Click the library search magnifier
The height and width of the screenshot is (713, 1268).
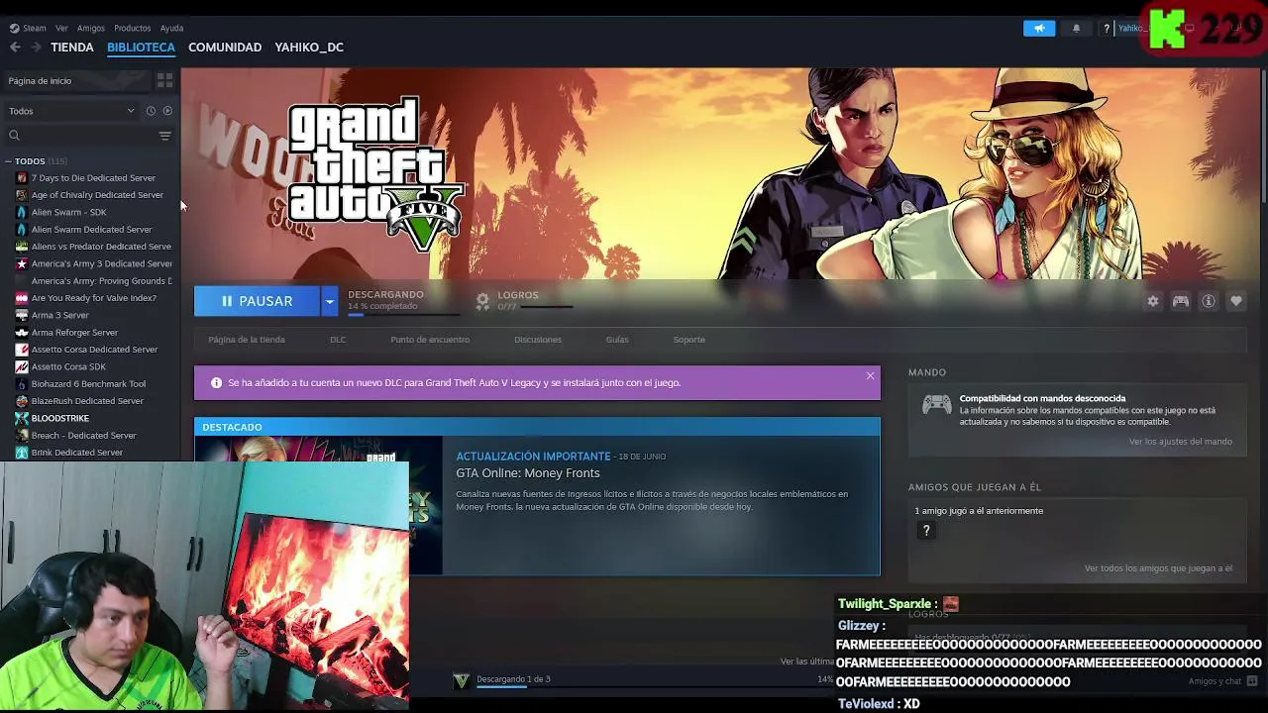coord(14,136)
